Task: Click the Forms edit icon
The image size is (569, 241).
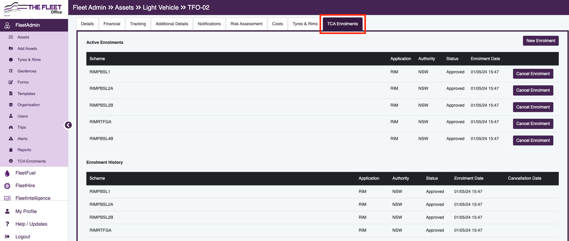Action: click(11, 82)
